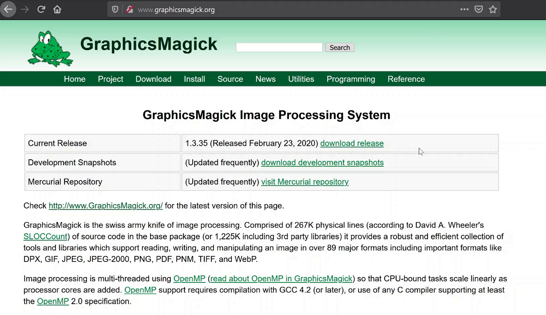Open the Programming navigation item
546x315 pixels.
tap(351, 79)
